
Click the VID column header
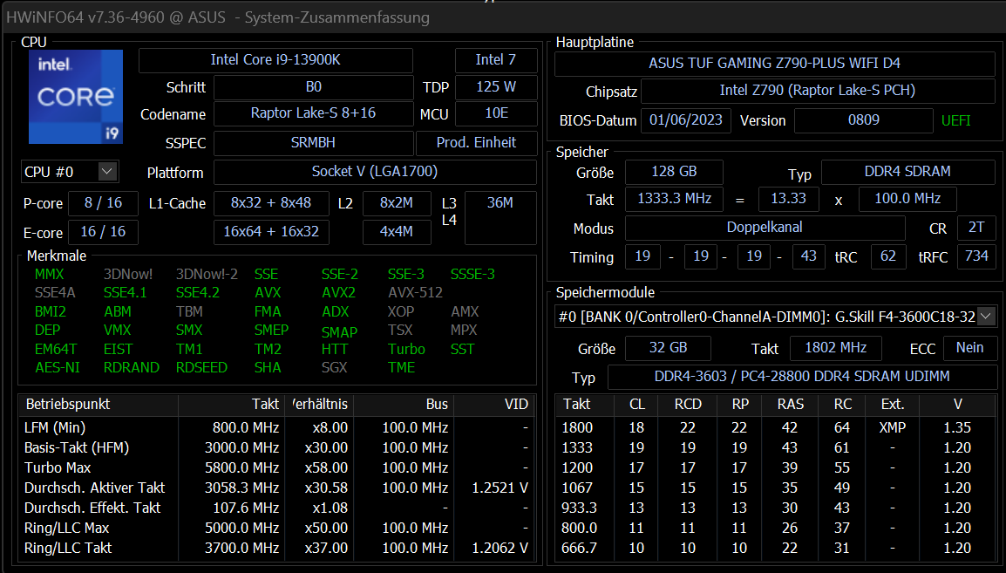(x=493, y=405)
